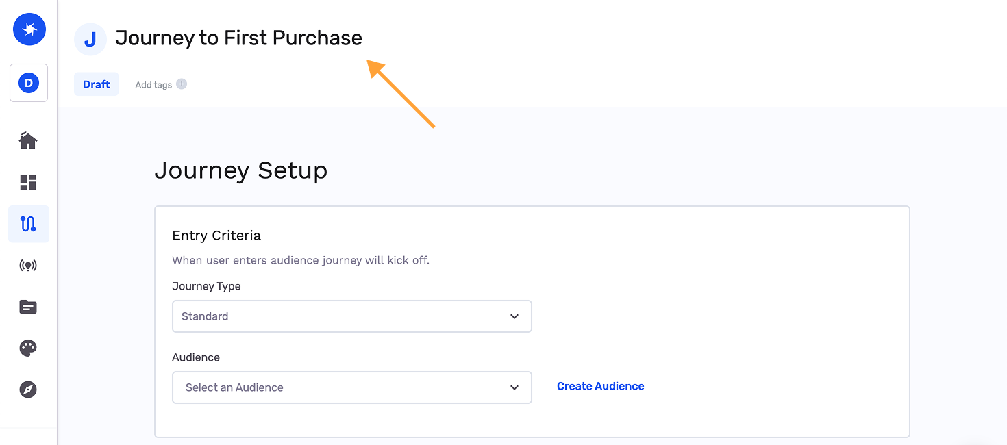This screenshot has height=445, width=1007.
Task: Open the content folder icon
Action: 28,307
